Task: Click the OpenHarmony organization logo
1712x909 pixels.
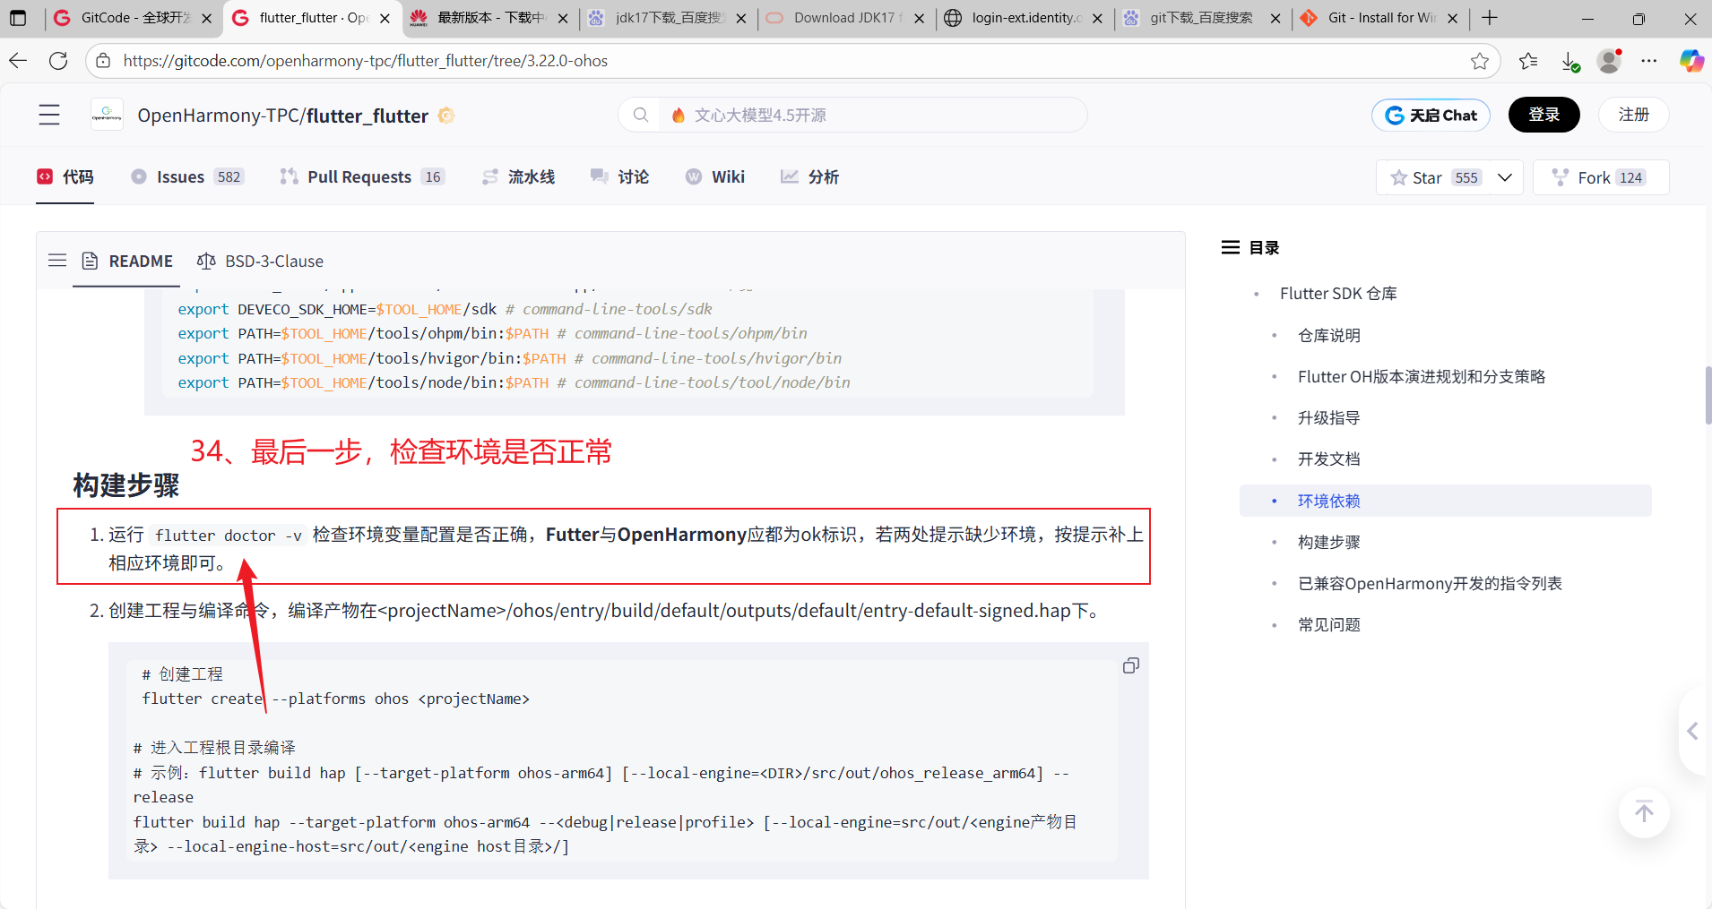Action: (107, 115)
